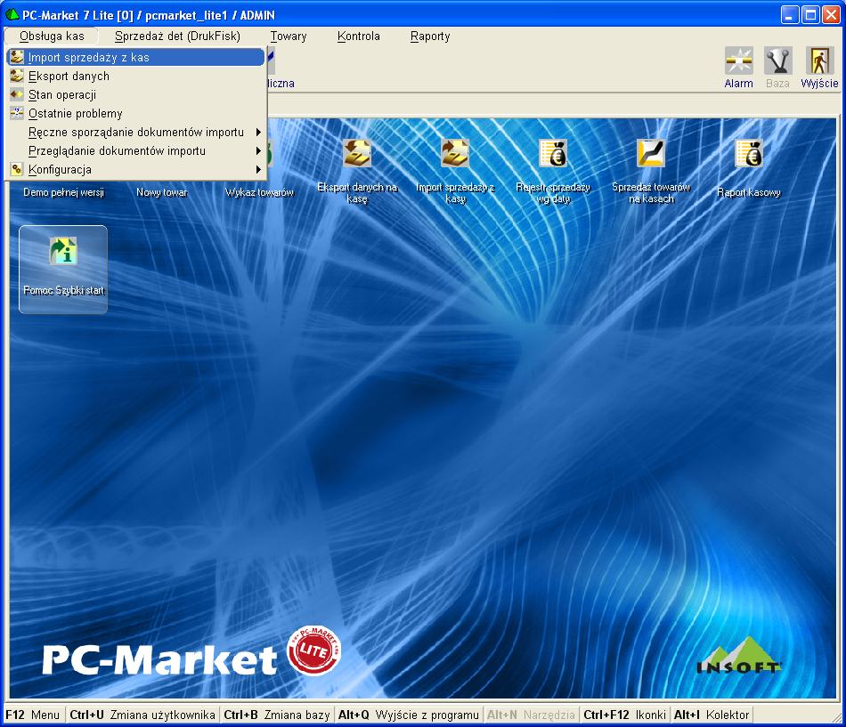Open Stan operacji menu entry
The height and width of the screenshot is (727, 846).
135,95
